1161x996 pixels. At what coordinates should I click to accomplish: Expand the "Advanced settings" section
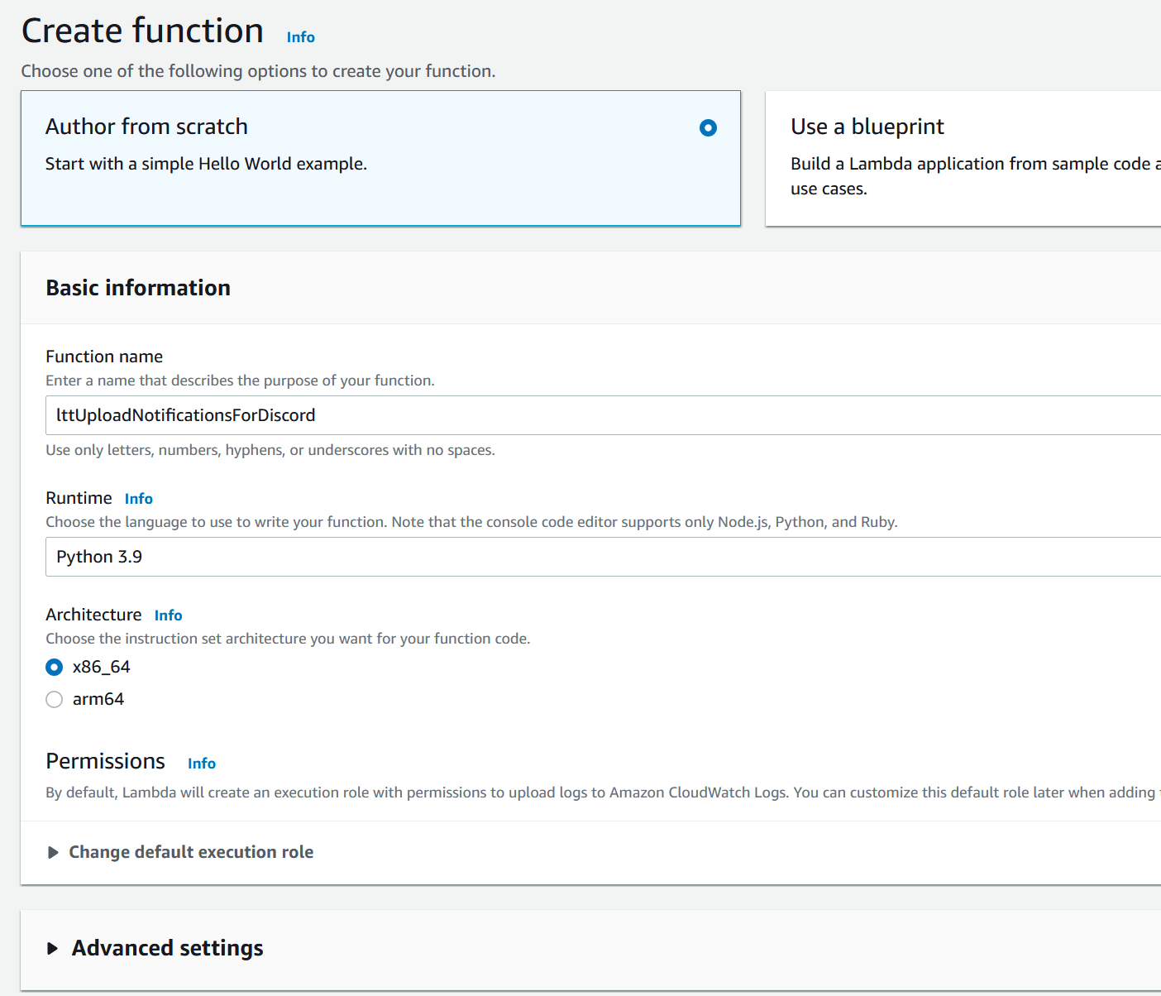[x=166, y=949]
